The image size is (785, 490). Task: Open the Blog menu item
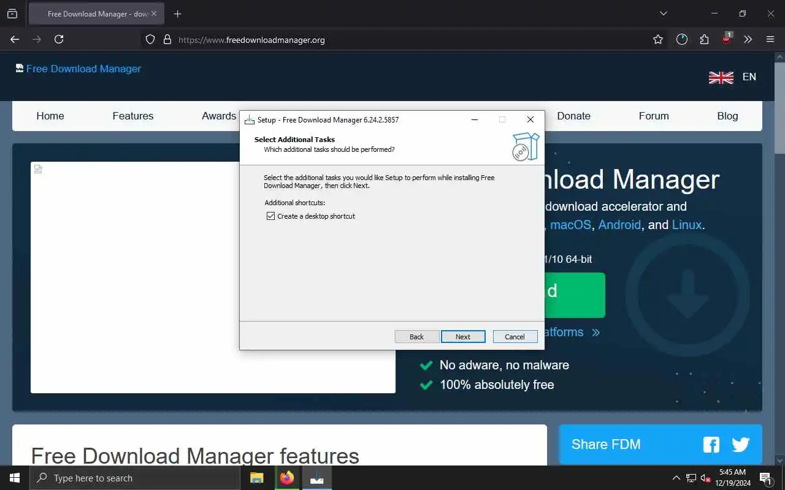pyautogui.click(x=727, y=116)
